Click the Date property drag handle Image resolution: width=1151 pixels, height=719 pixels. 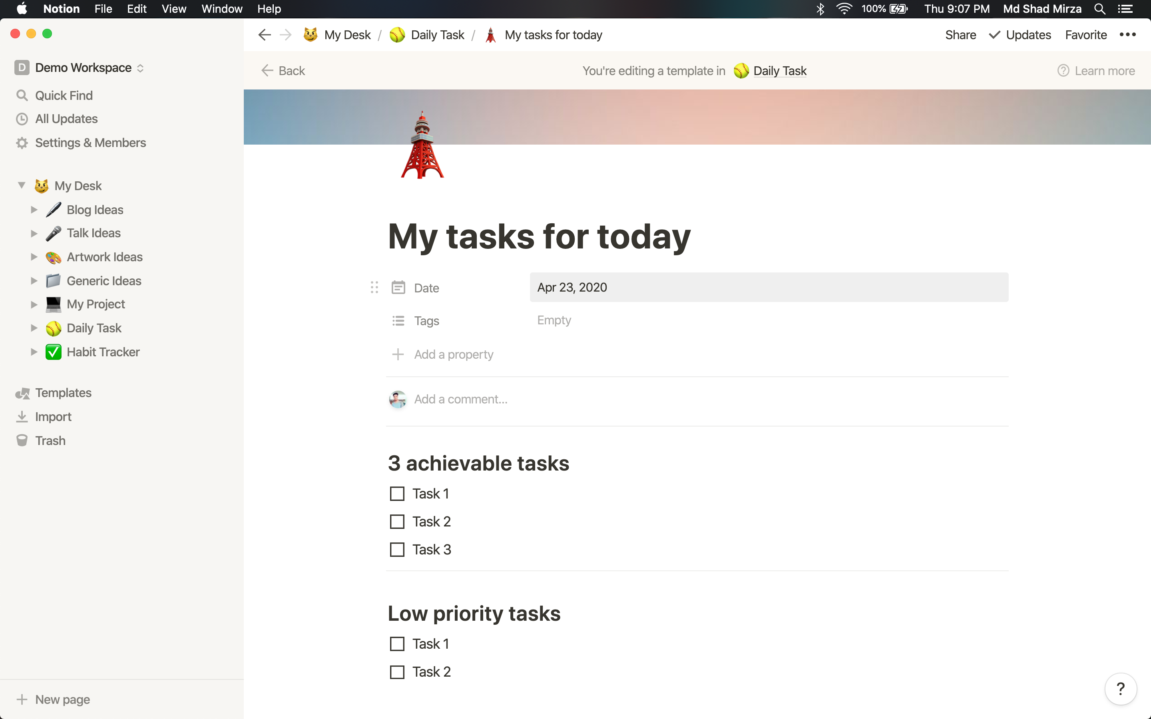pos(374,287)
